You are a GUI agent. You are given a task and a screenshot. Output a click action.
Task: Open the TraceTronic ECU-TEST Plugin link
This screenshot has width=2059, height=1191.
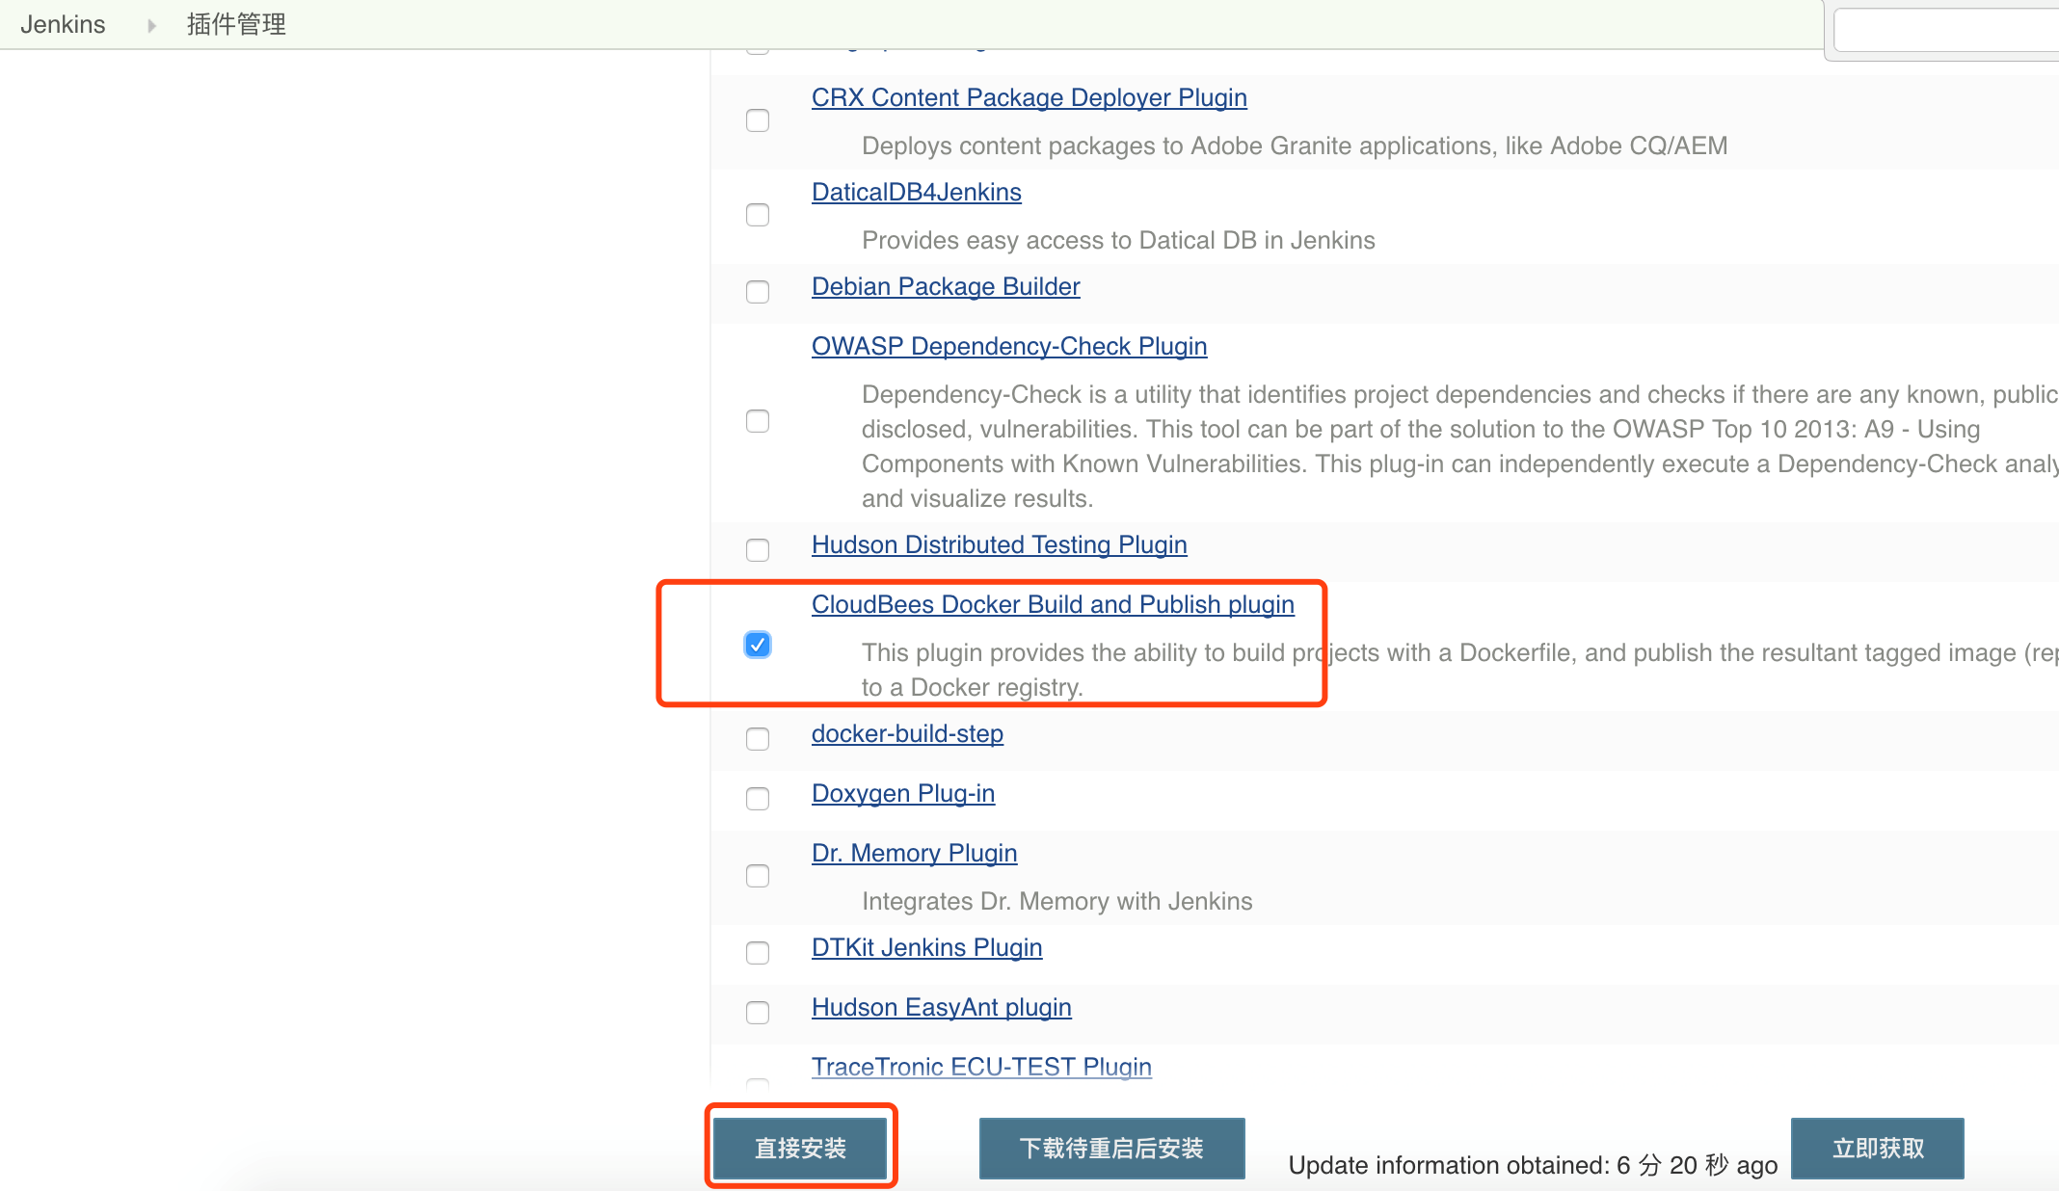tap(981, 1067)
